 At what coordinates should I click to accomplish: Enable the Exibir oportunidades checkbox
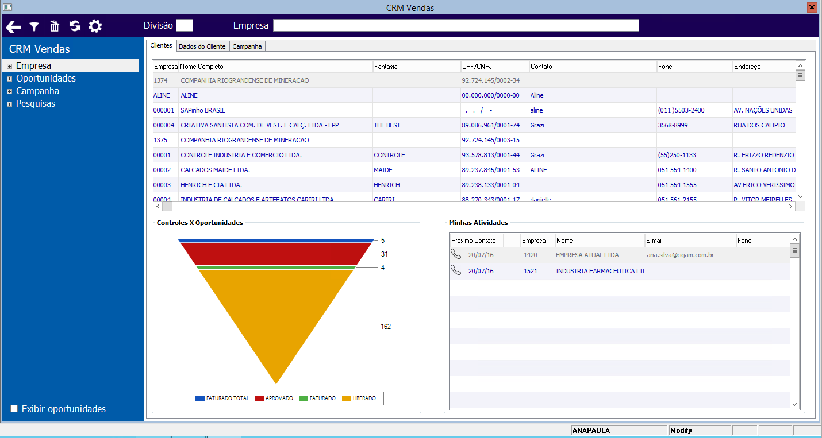coord(14,409)
